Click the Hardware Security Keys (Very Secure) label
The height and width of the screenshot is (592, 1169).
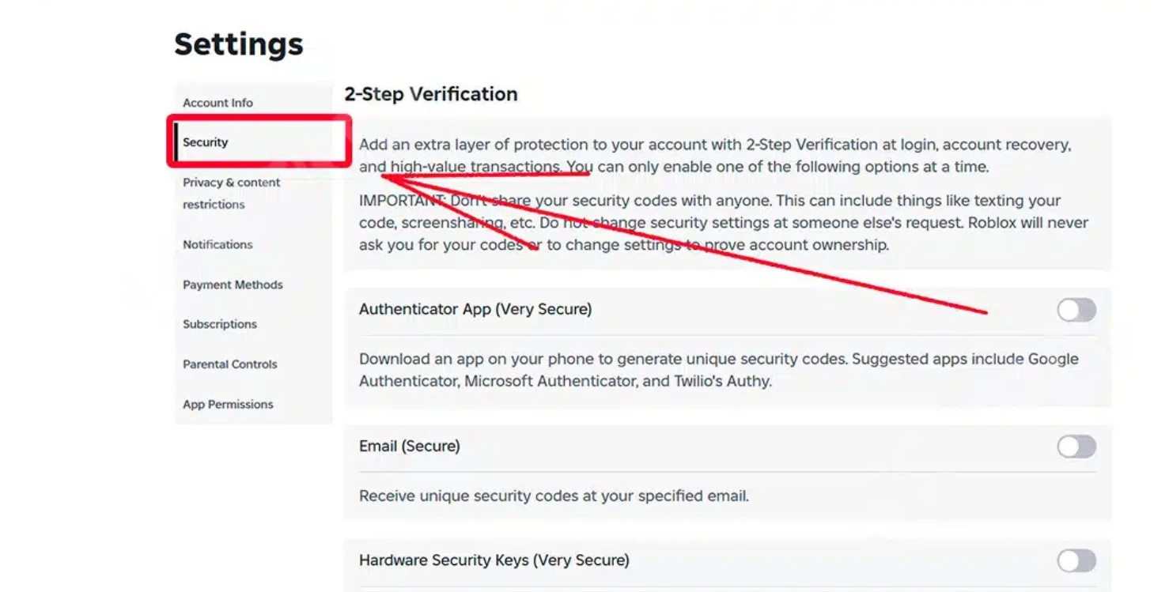pyautogui.click(x=494, y=560)
